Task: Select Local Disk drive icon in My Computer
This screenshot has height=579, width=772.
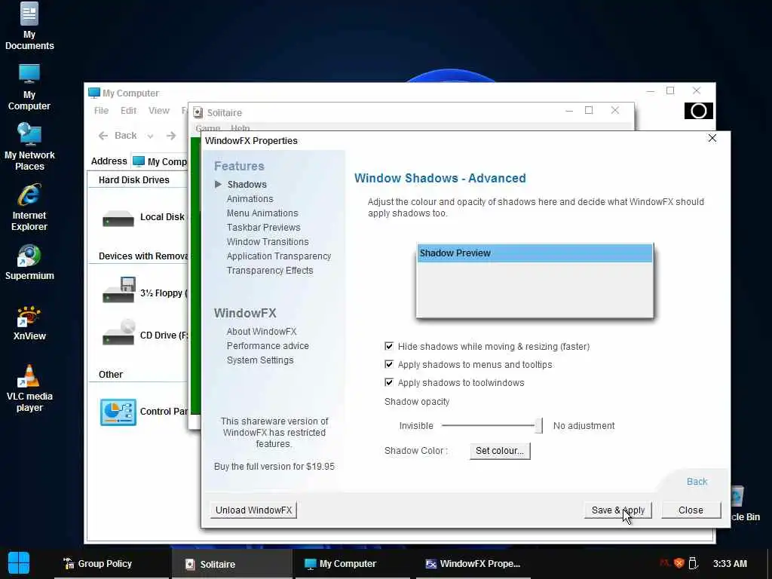Action: tap(118, 218)
